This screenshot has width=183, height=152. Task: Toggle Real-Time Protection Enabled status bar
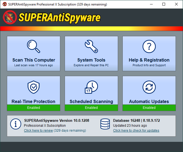(33, 108)
